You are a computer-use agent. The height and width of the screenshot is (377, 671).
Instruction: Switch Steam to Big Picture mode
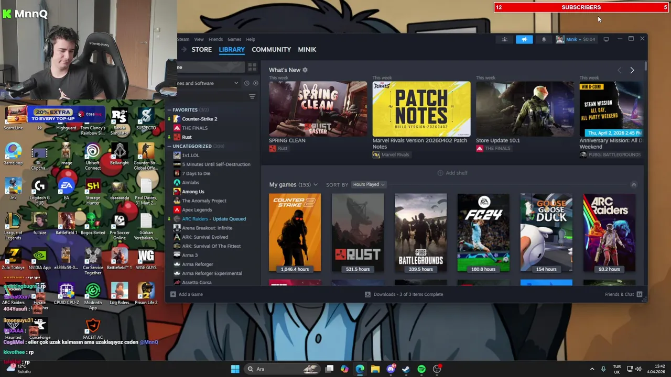[606, 39]
